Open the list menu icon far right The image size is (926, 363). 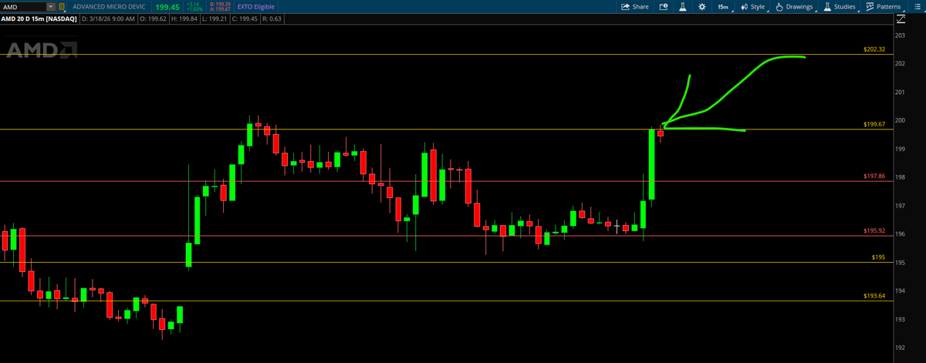[917, 6]
